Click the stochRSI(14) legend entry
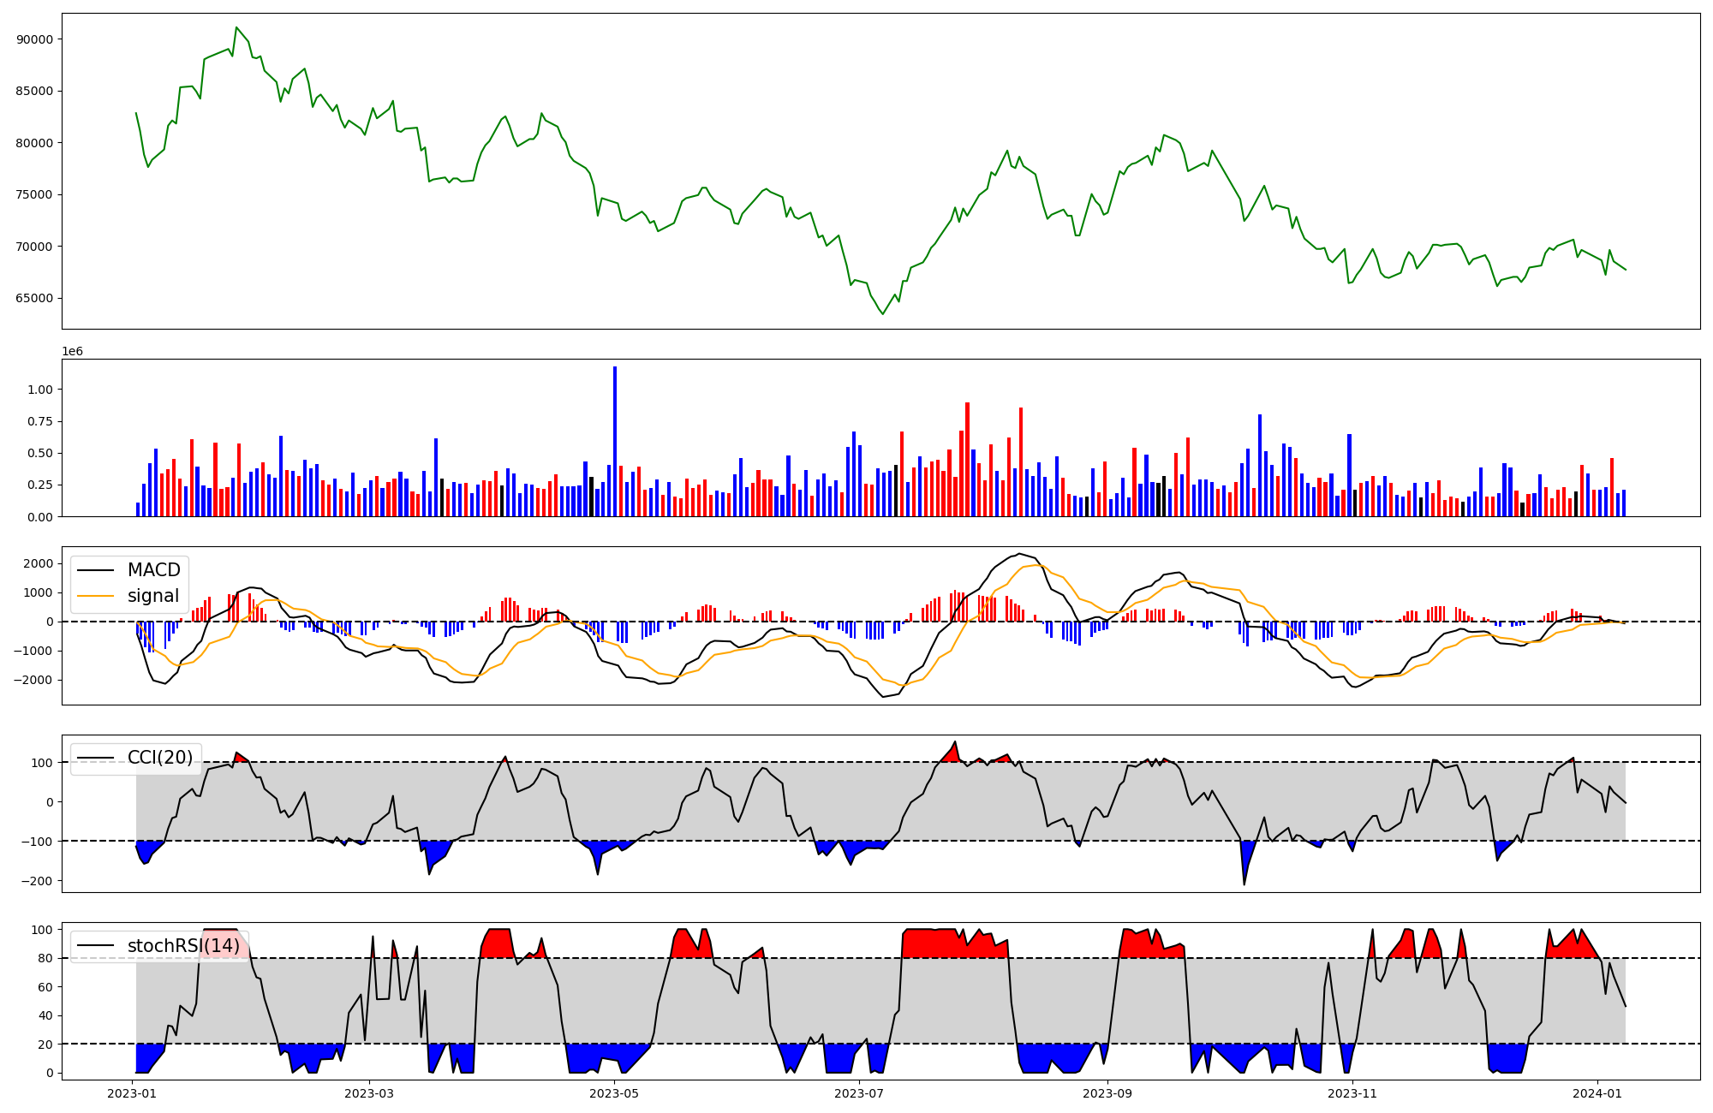Image resolution: width=1713 pixels, height=1113 pixels. (x=183, y=946)
